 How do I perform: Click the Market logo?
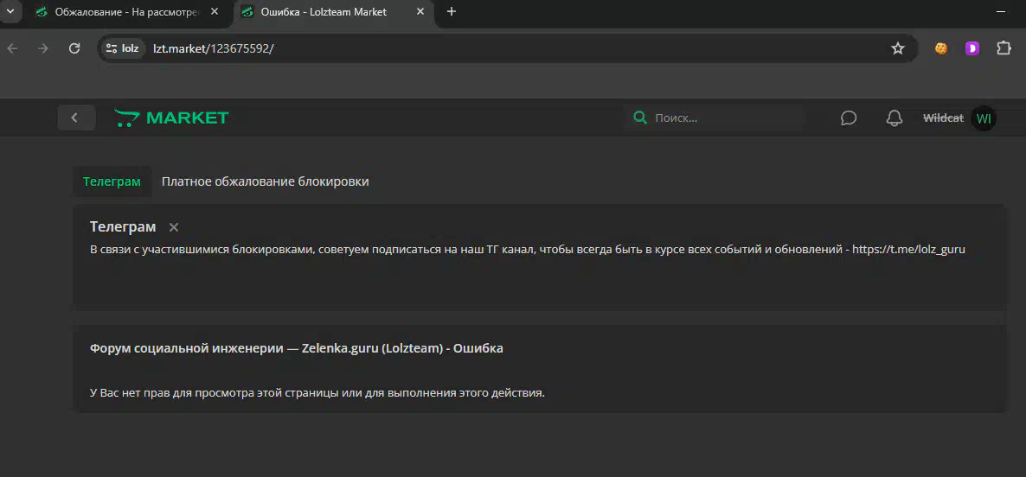(x=171, y=118)
